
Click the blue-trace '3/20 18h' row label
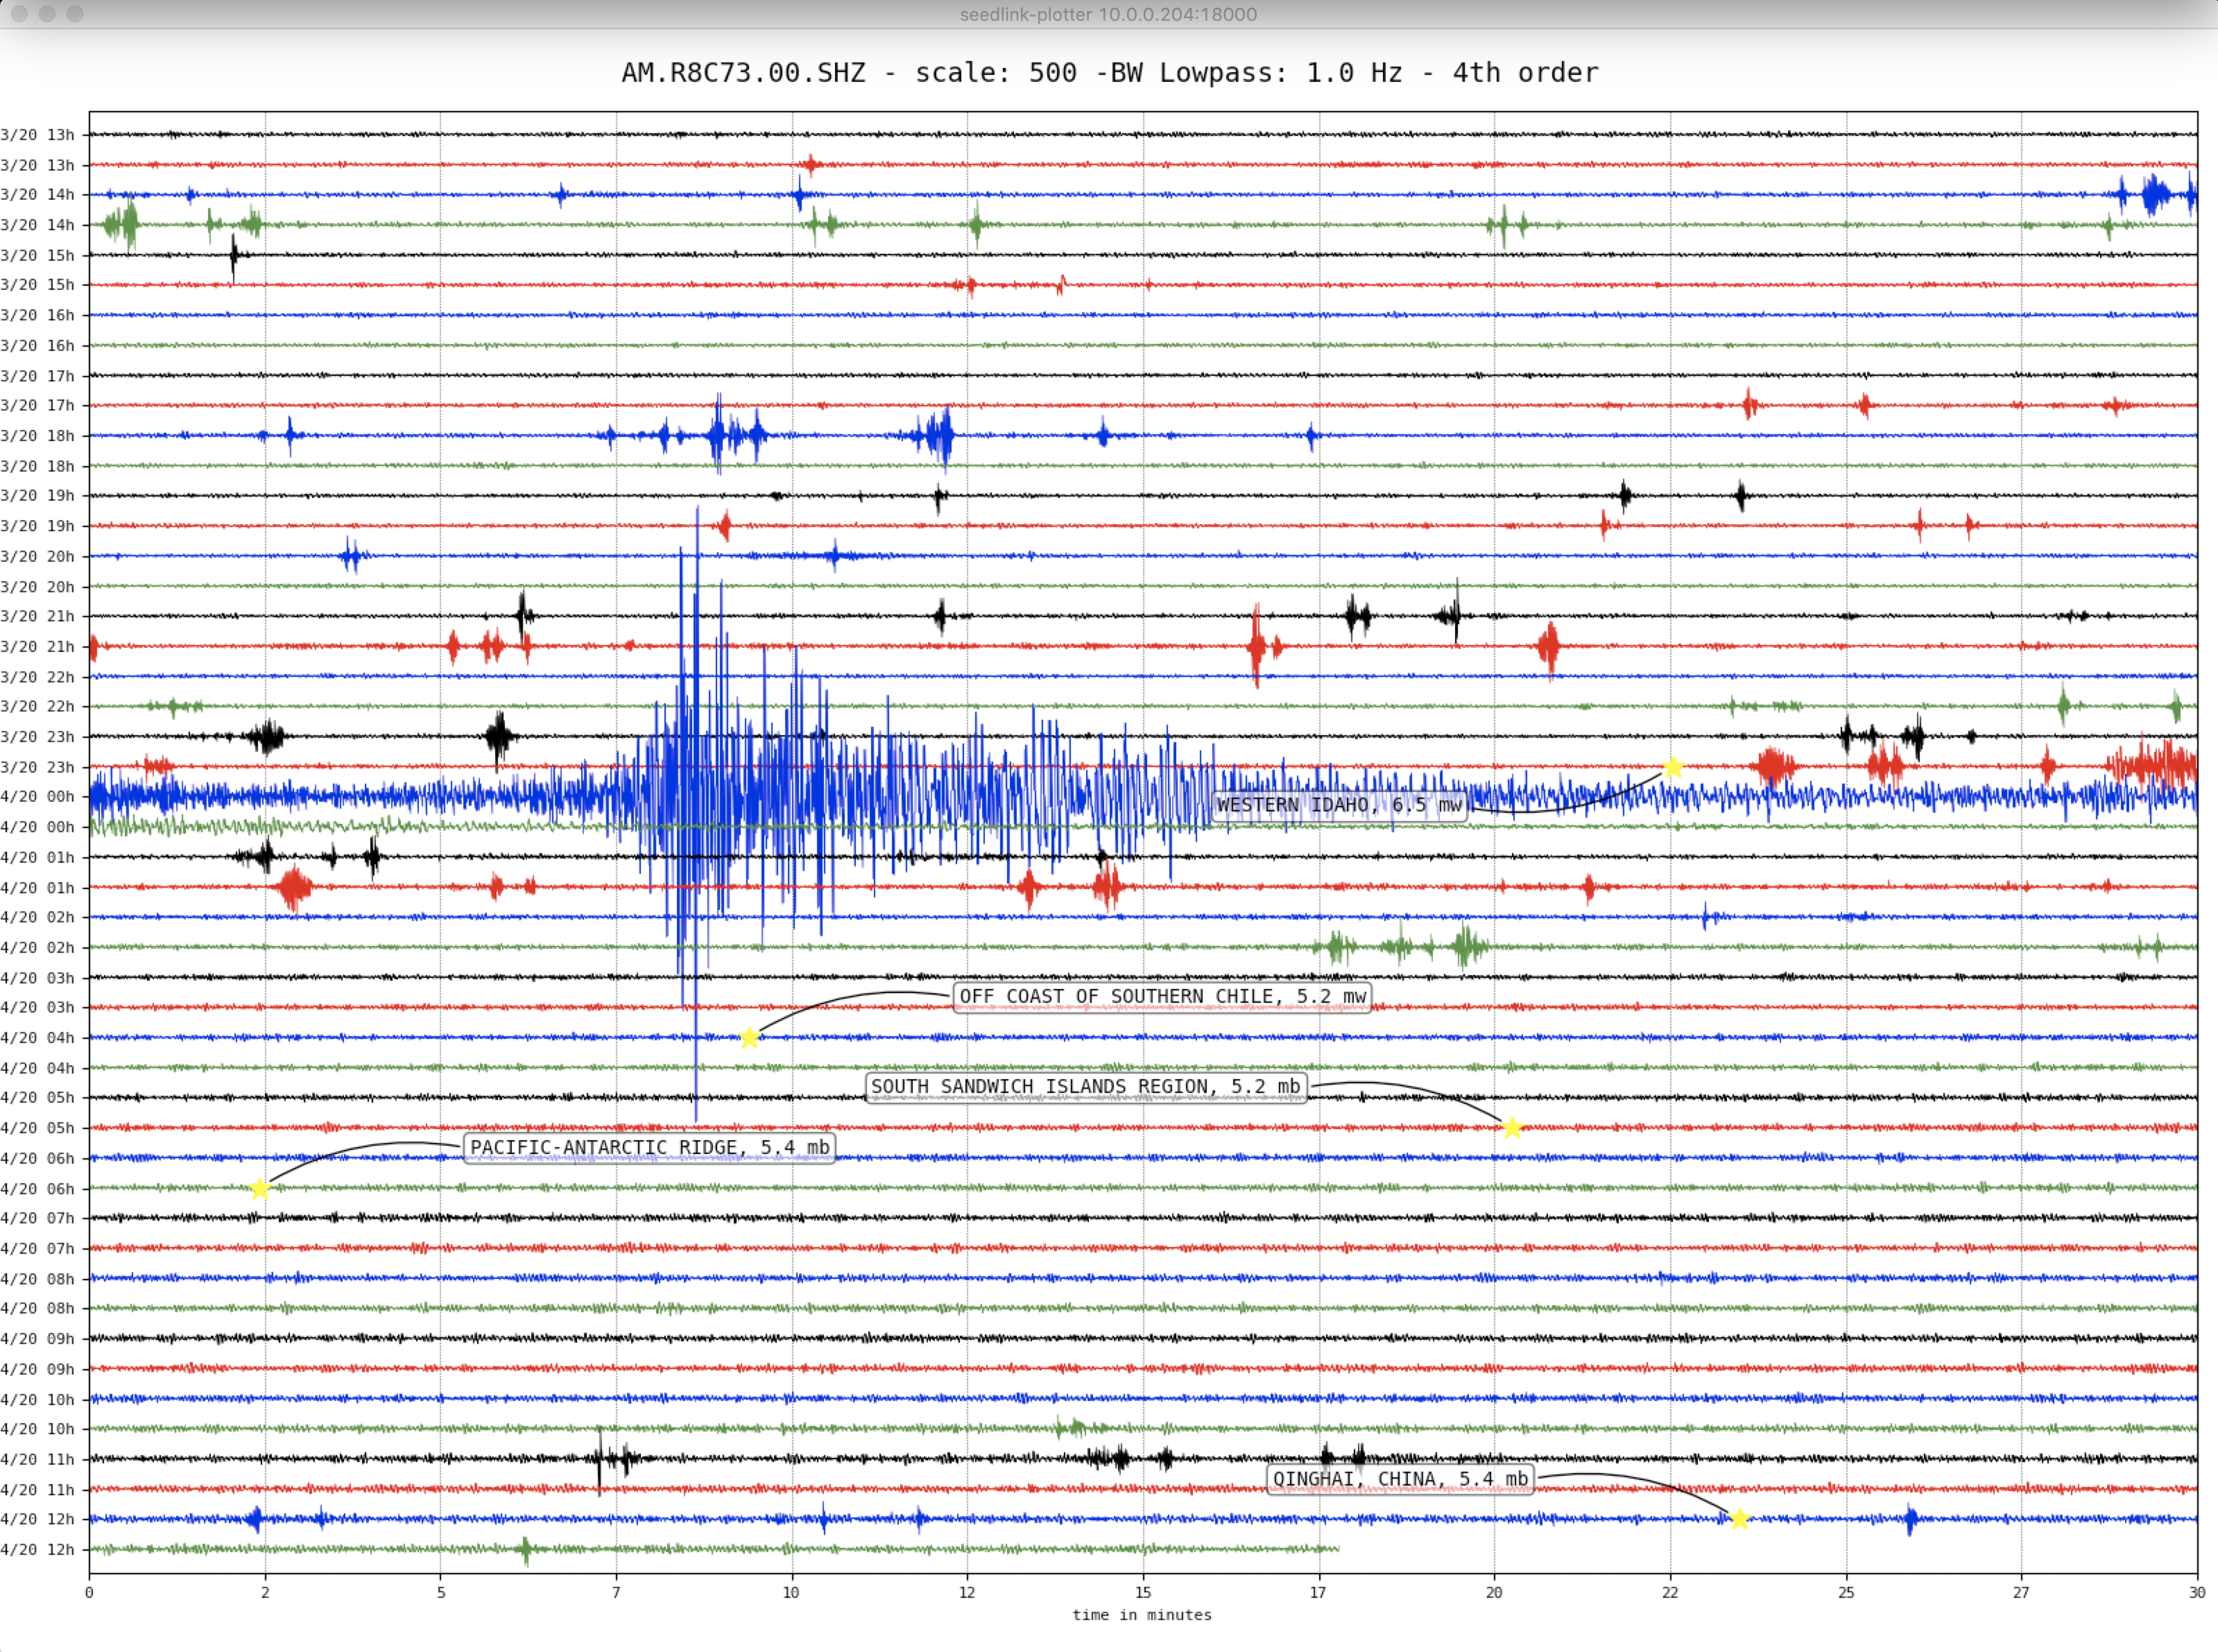(38, 436)
